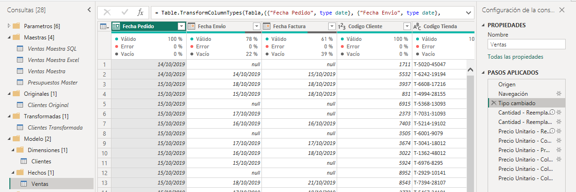Click the Nombre input field containing Ventas

[526, 45]
